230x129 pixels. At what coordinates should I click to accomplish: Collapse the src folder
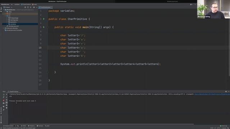click(5, 16)
